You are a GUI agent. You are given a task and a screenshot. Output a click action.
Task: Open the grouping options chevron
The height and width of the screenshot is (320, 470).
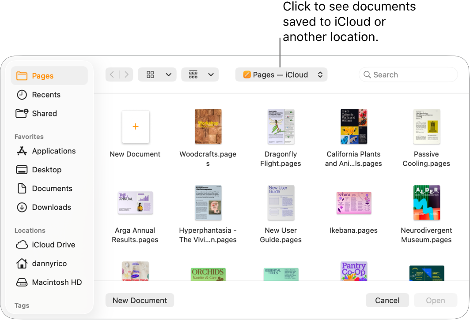210,74
